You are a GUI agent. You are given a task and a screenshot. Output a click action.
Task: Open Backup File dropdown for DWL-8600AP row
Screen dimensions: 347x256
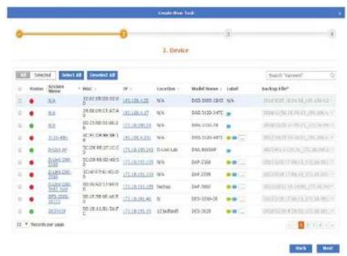(x=299, y=150)
